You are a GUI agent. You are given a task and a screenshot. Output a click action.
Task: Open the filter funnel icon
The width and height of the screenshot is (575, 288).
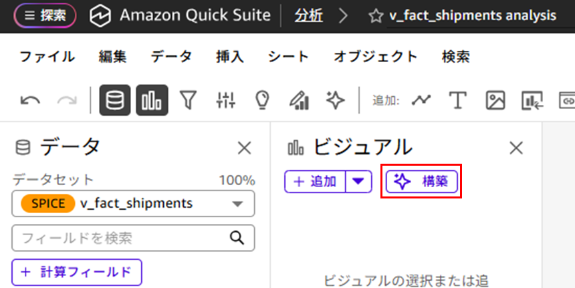(190, 100)
